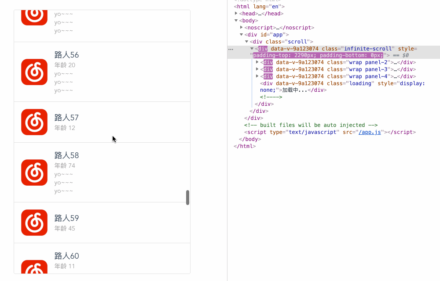Screen dimensions: 440x281
Task: Click the name 路人58
Action: 66,155
